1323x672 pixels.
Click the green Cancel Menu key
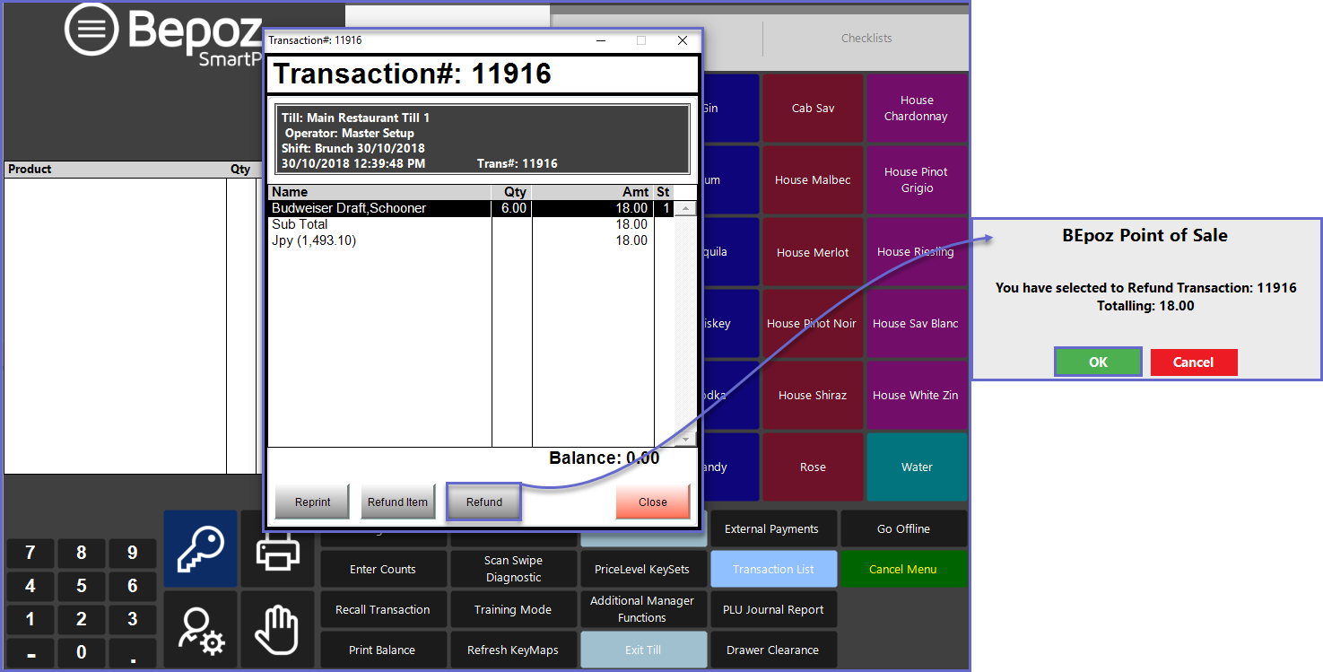902,569
